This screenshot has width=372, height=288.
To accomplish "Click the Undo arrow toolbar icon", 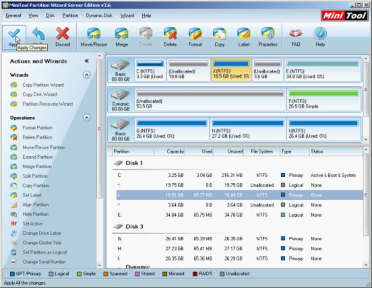I will [38, 34].
